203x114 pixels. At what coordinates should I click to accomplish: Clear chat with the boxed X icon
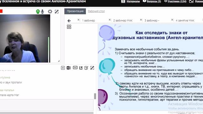pyautogui.click(x=63, y=68)
